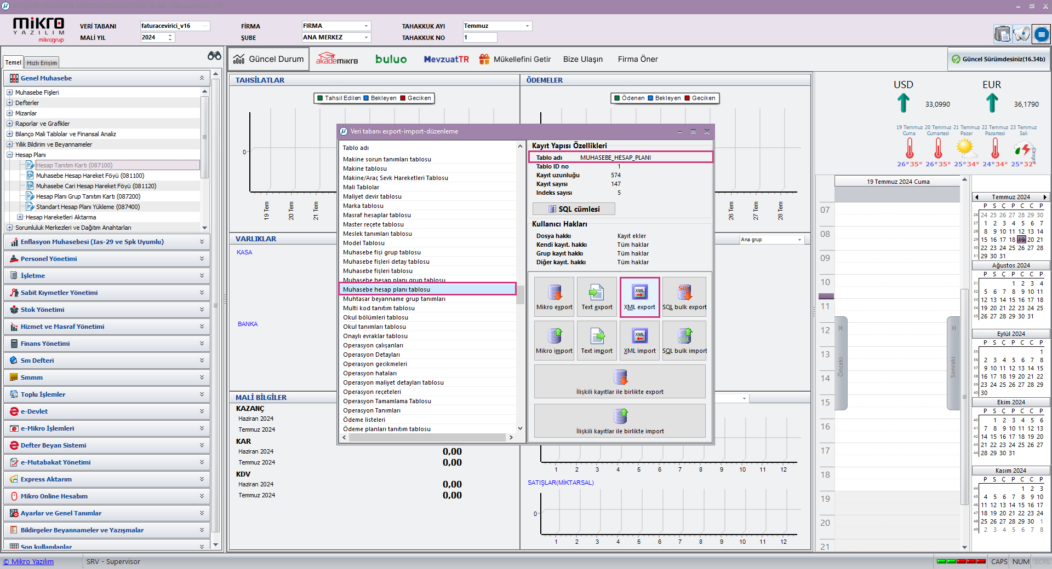Click the BANKA link in Varlıklar
1052x569 pixels.
pyautogui.click(x=248, y=324)
